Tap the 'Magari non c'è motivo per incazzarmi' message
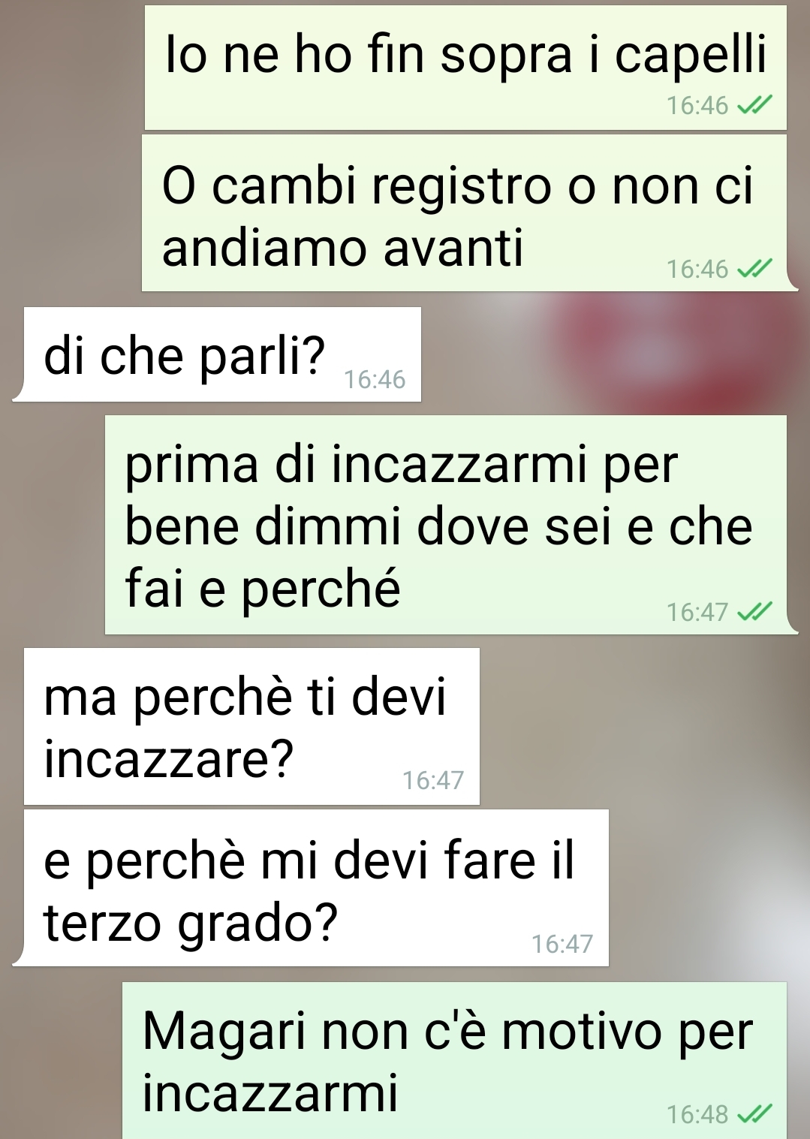The image size is (810, 1139). [x=454, y=1060]
